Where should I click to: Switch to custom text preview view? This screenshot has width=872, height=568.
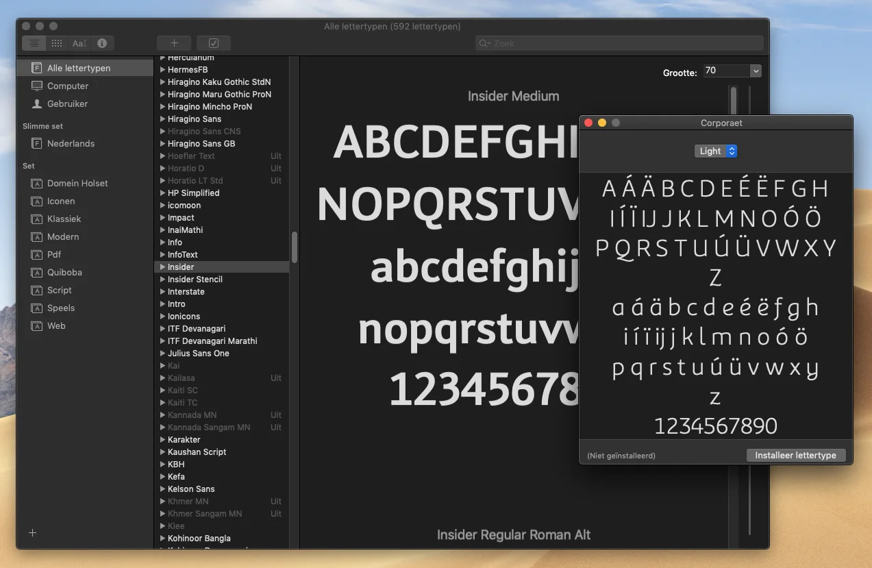79,43
